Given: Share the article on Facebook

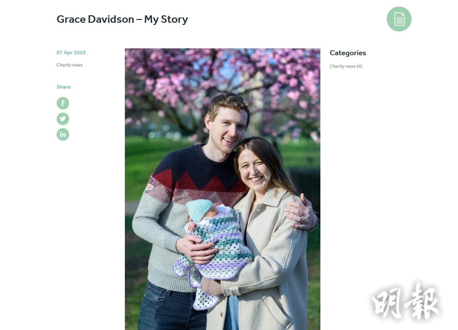Looking at the screenshot, I should pos(63,103).
